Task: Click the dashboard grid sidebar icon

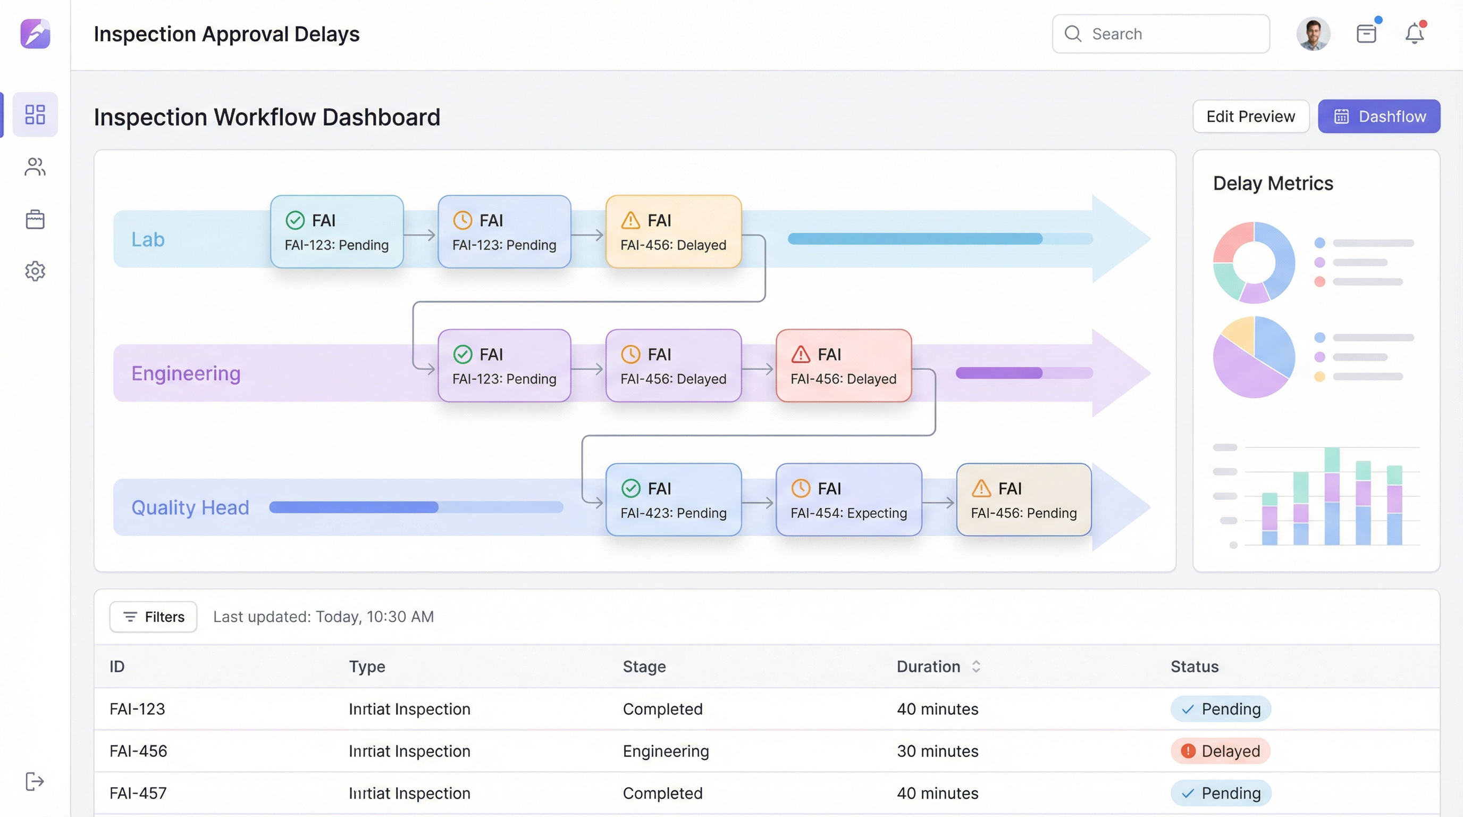Action: [x=35, y=114]
